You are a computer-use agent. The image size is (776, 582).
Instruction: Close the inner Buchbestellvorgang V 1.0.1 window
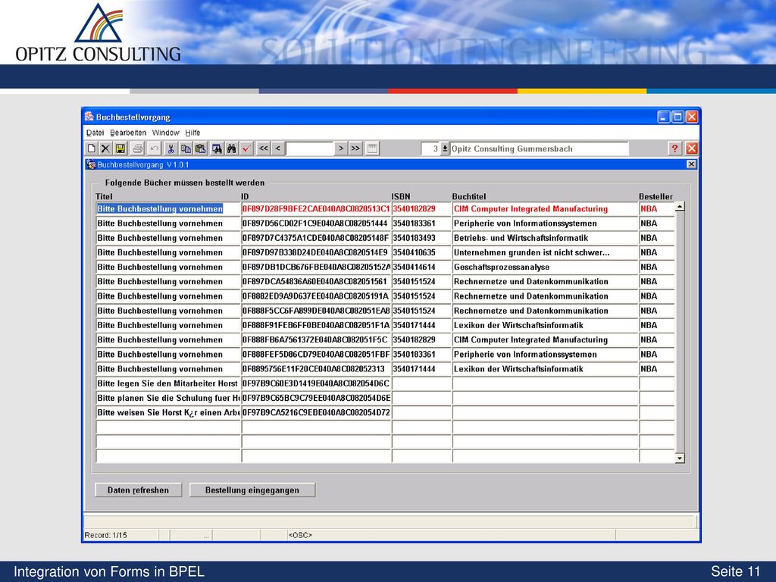[691, 164]
